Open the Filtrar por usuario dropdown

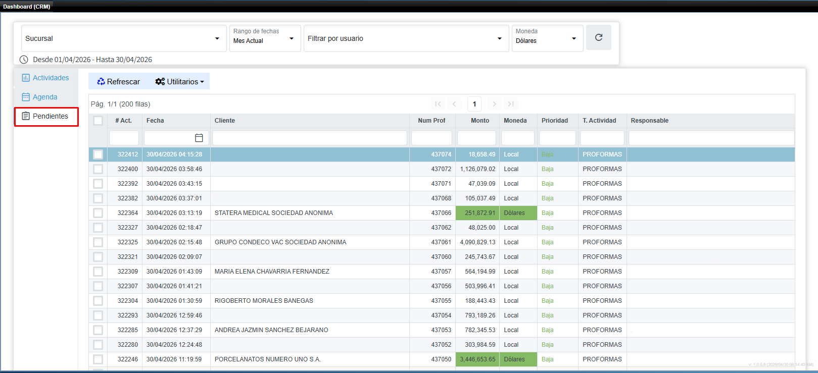(x=406, y=38)
